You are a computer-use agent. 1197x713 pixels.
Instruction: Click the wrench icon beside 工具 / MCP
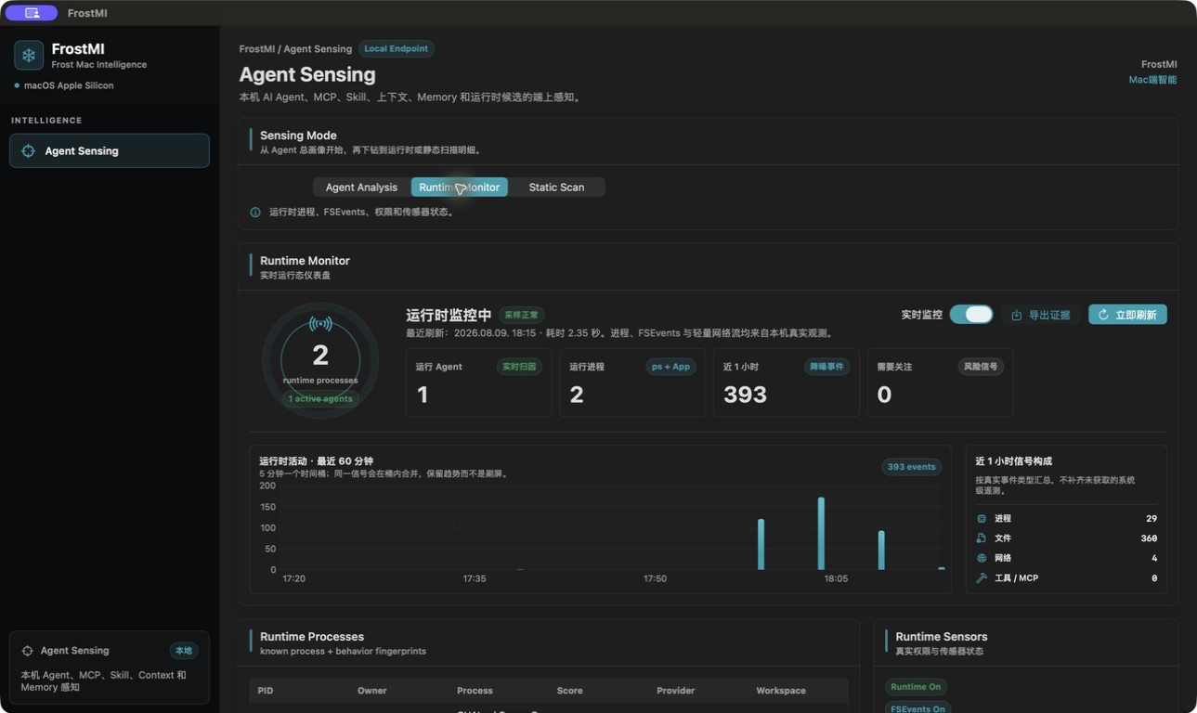pyautogui.click(x=982, y=577)
